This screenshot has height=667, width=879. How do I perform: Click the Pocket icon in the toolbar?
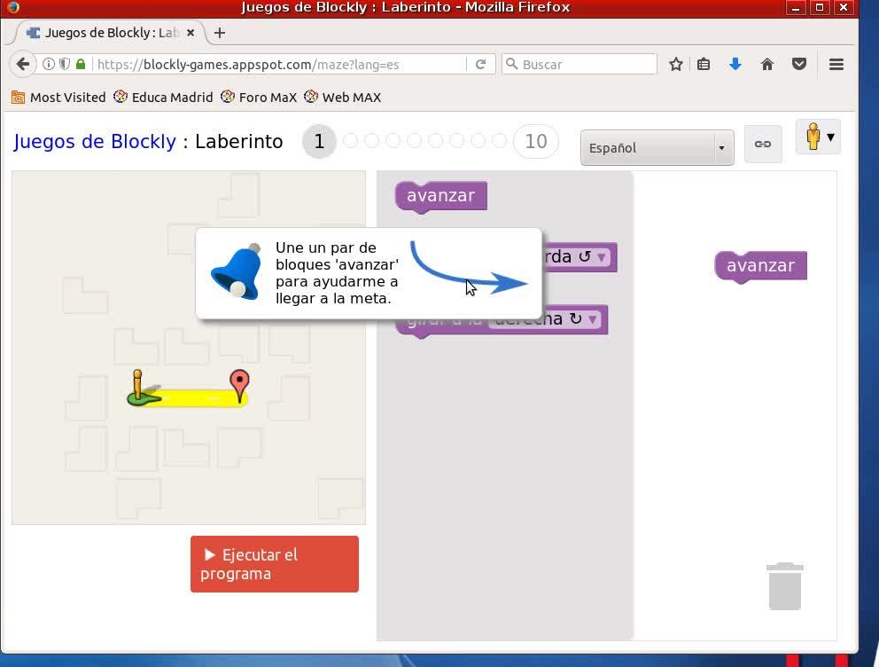799,64
